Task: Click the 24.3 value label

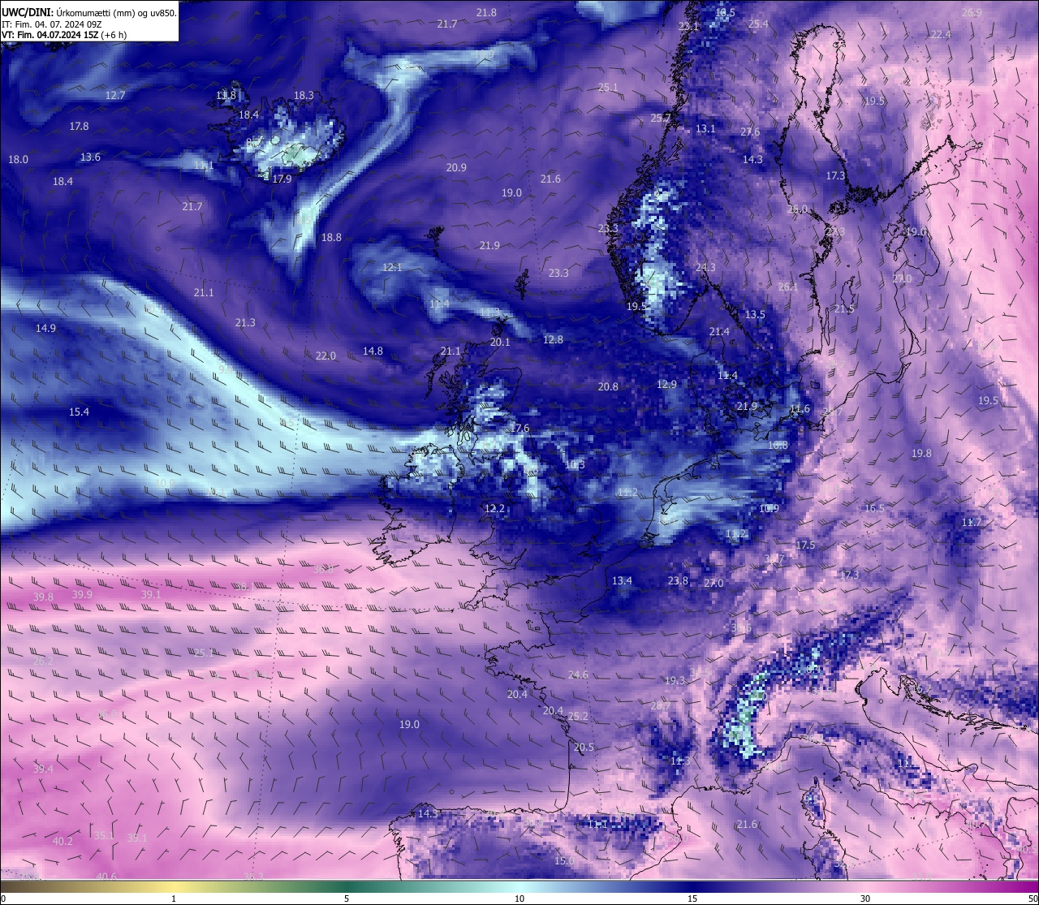Action: (x=705, y=267)
